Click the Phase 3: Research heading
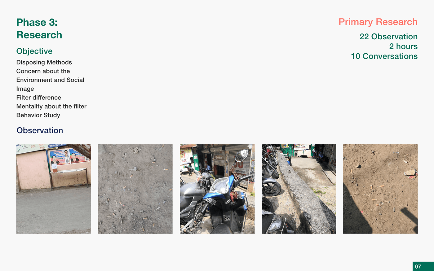This screenshot has height=271, width=434. tap(39, 28)
